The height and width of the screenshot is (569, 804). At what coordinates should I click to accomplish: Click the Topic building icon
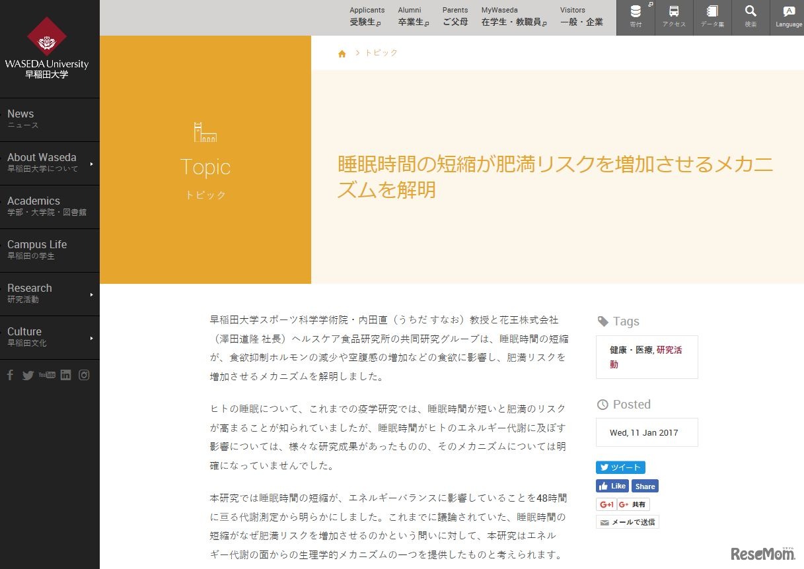click(x=205, y=132)
